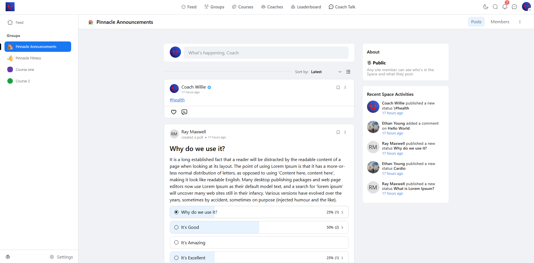
Task: Click the "What's happening, Coach" post field
Action: (266, 53)
